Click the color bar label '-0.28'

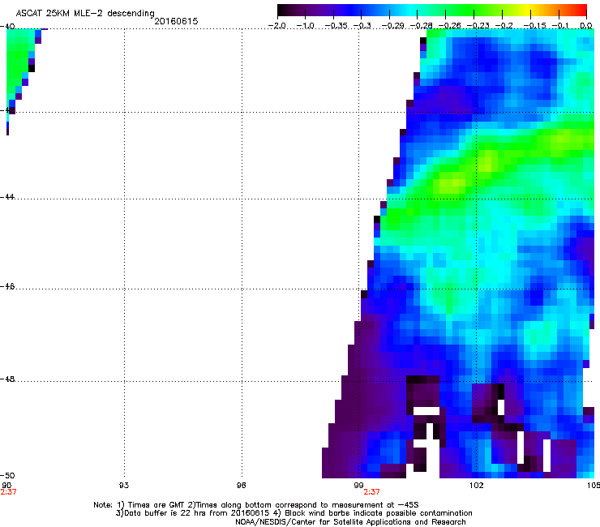[421, 26]
